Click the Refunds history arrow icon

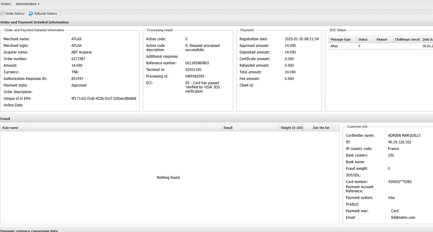tap(31, 14)
